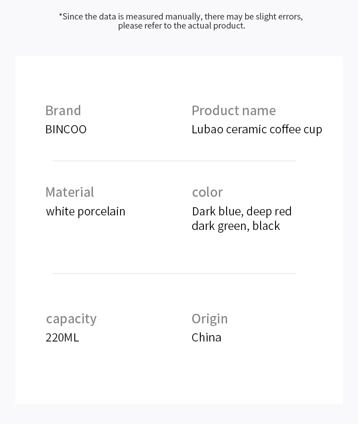Click the divider line below the Brand row

pyautogui.click(x=174, y=161)
